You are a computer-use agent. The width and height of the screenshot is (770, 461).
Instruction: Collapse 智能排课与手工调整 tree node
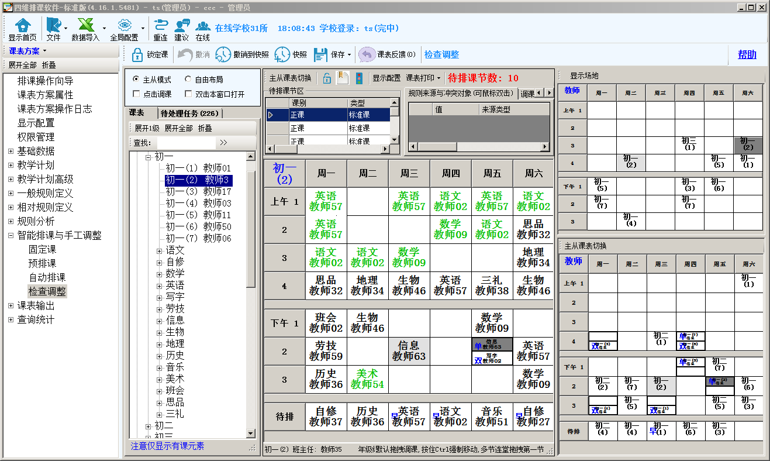pyautogui.click(x=11, y=235)
